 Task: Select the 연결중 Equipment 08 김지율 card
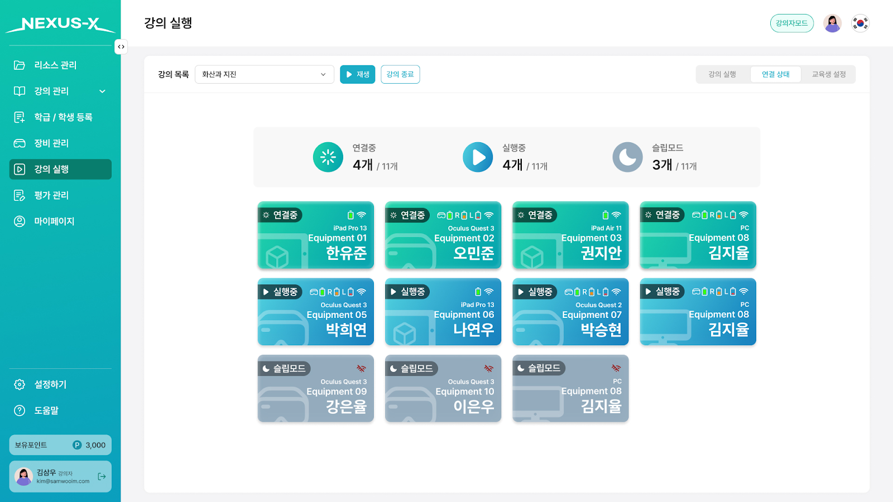click(698, 235)
